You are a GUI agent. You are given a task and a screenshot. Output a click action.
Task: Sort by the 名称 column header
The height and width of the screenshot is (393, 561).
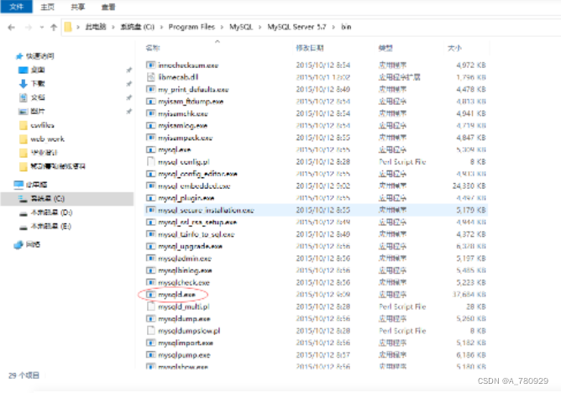point(153,48)
